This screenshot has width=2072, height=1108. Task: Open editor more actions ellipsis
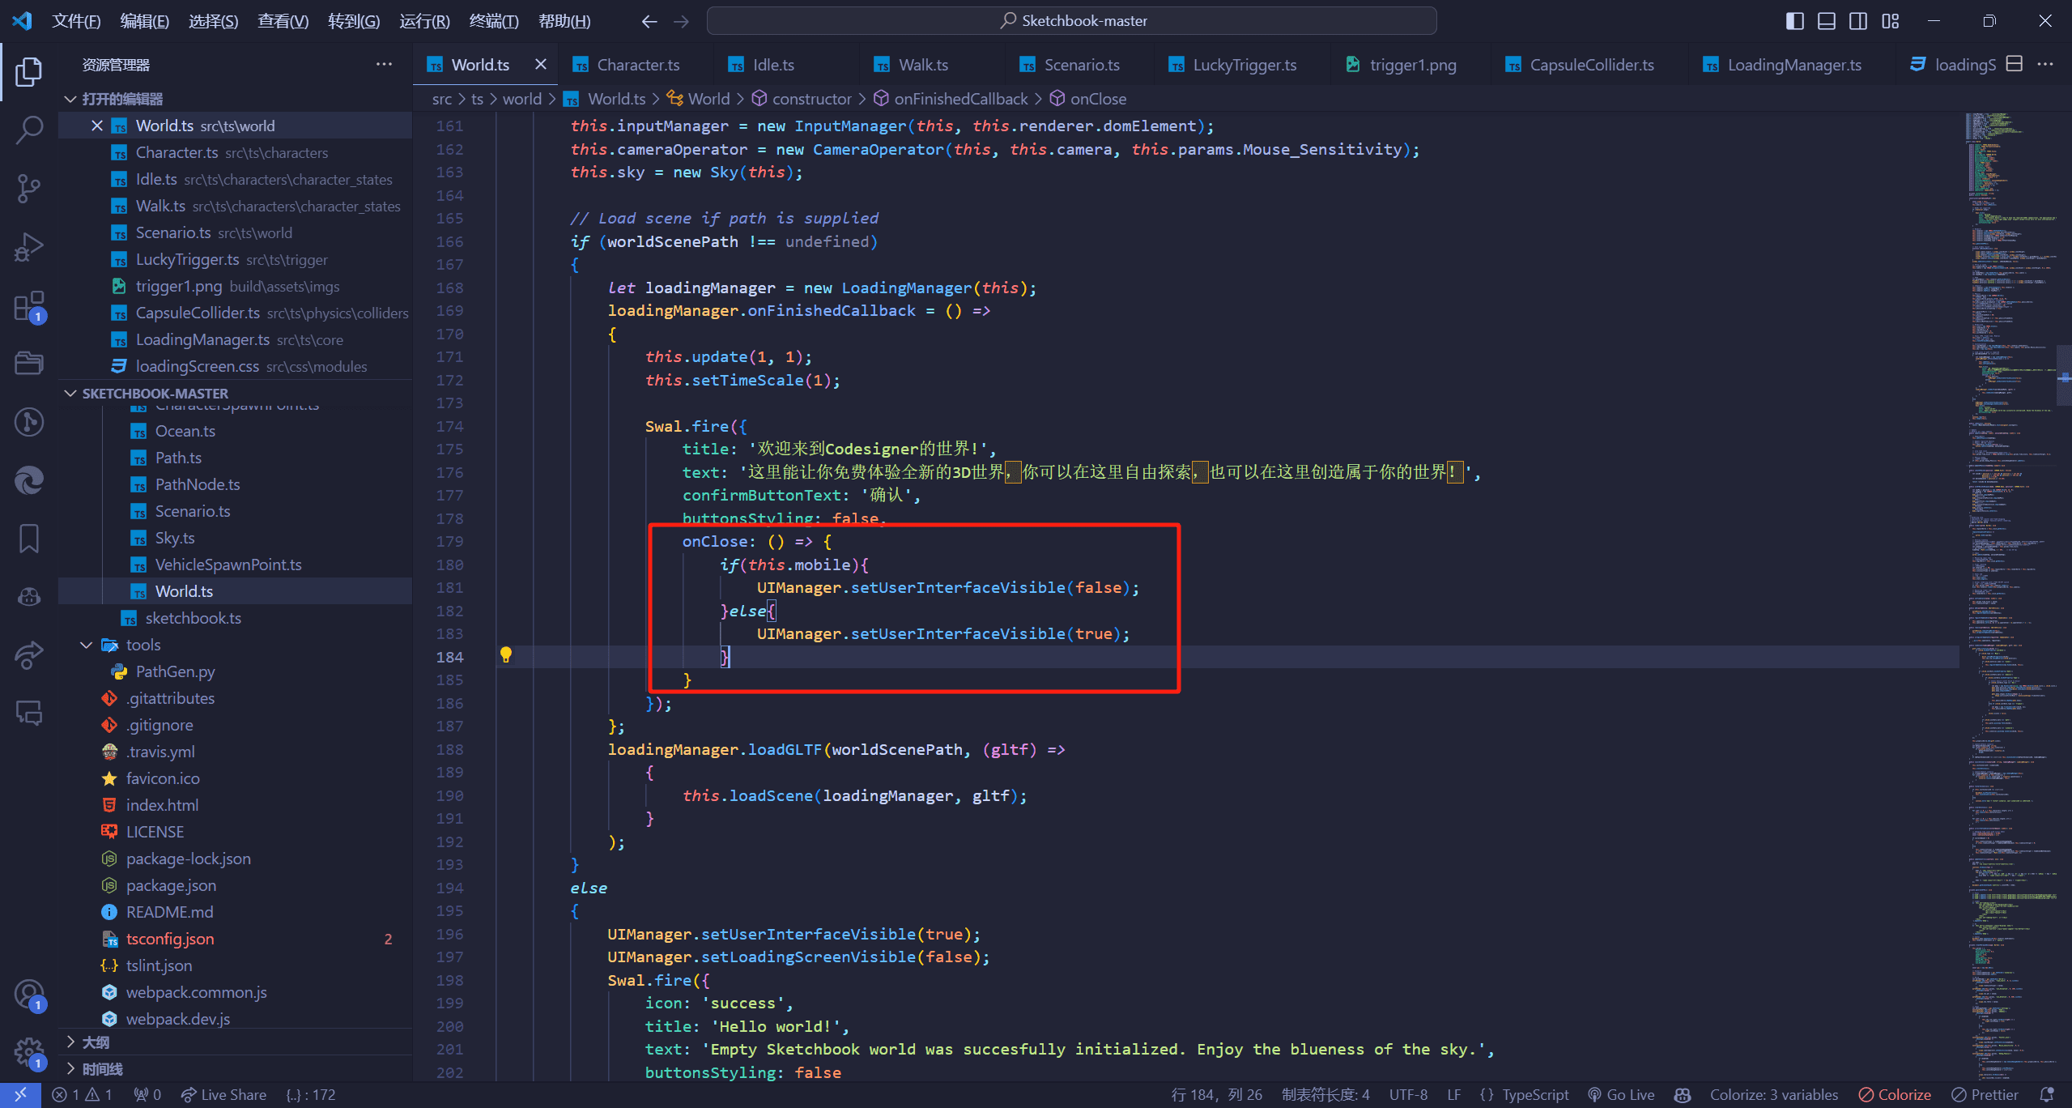tap(2045, 64)
